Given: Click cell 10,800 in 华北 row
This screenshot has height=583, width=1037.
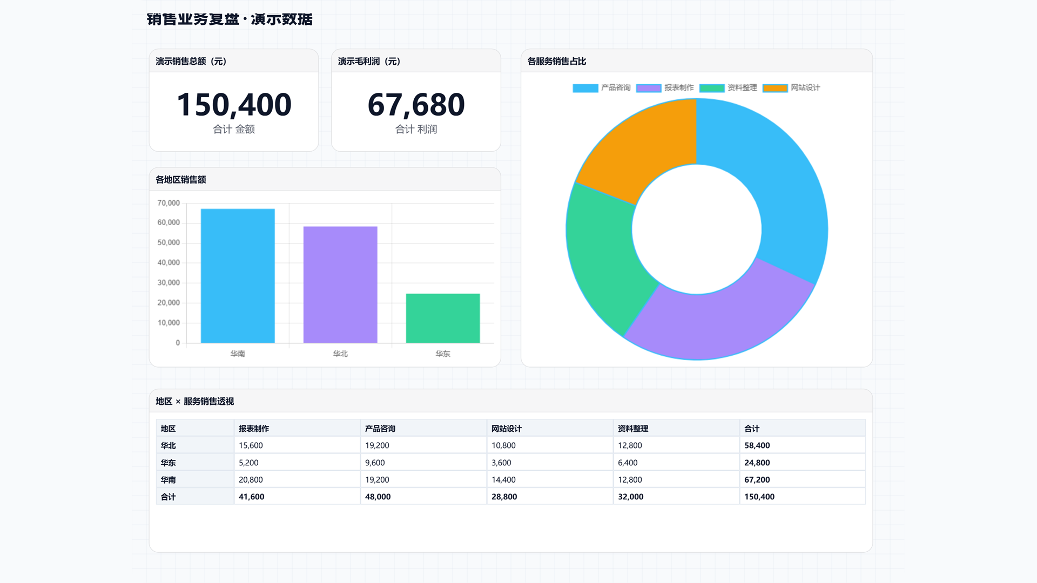Looking at the screenshot, I should point(550,445).
